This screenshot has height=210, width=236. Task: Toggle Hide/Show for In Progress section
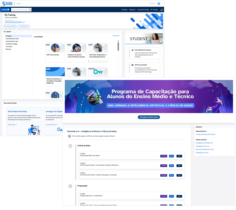(116, 36)
